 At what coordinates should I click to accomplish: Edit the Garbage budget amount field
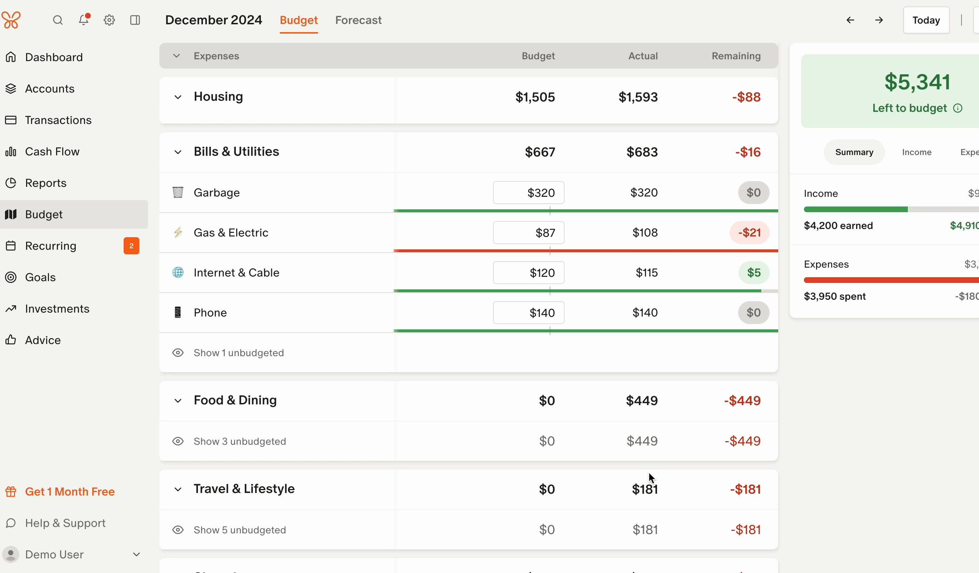coord(528,192)
